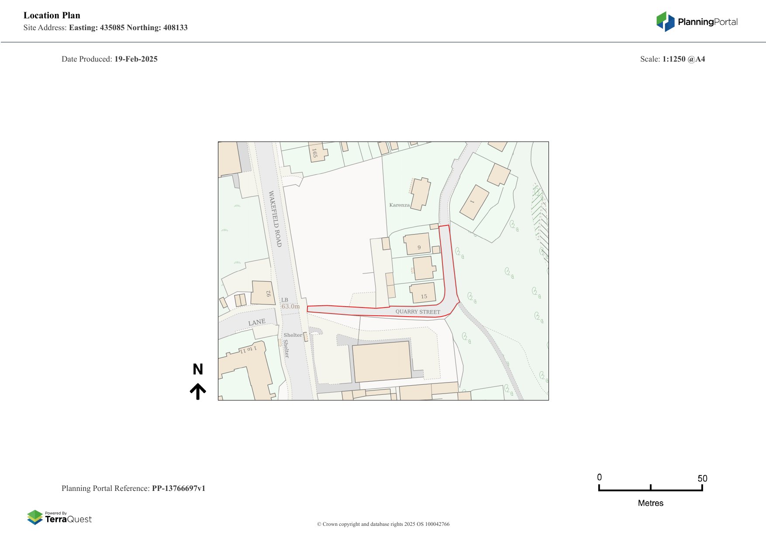Click the WAKEFIELD ROAD label
Image resolution: width=766 pixels, height=542 pixels.
[275, 219]
